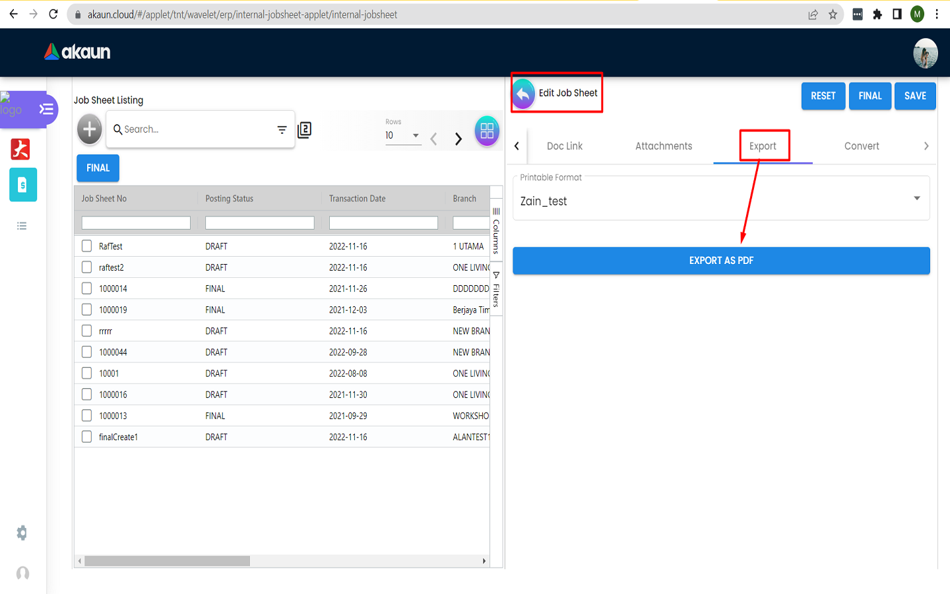Click the user profile avatar in header
This screenshot has height=594, width=950.
(x=925, y=53)
